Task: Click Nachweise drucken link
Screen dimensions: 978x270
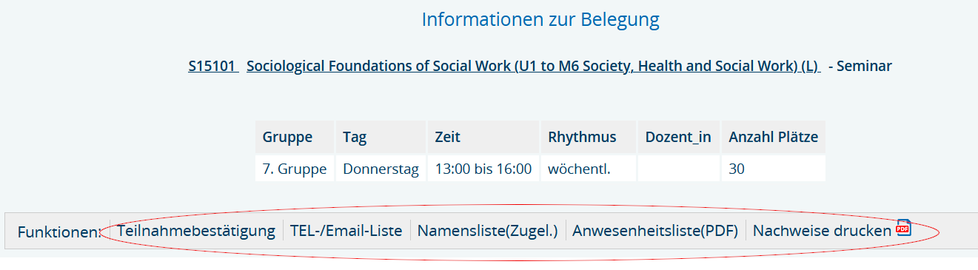Action: 822,231
